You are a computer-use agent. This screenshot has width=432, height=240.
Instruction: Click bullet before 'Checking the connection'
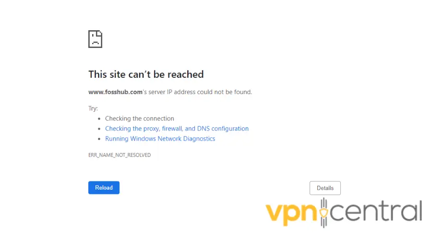click(99, 119)
